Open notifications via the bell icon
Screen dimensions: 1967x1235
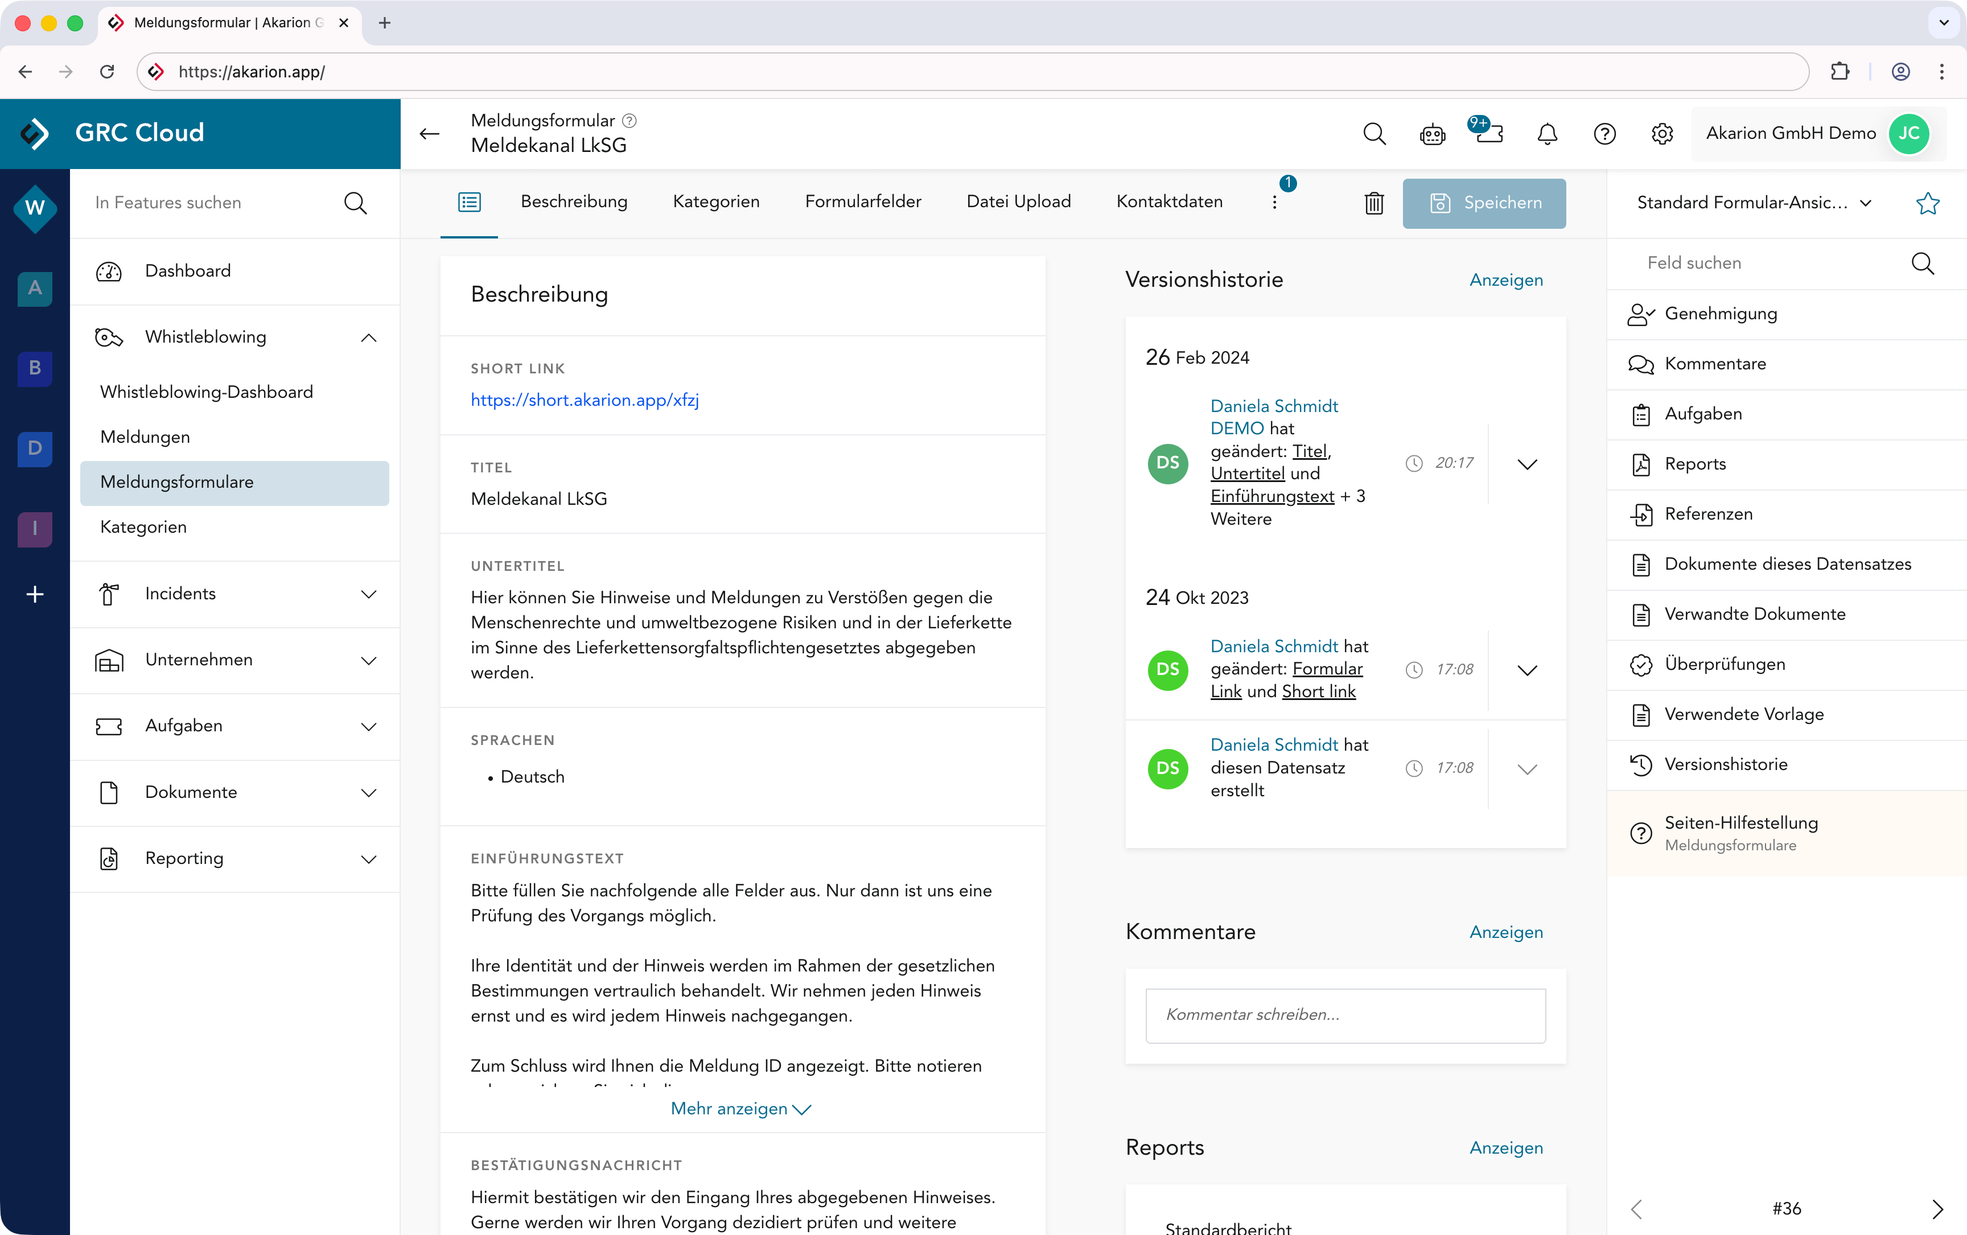[x=1546, y=133]
